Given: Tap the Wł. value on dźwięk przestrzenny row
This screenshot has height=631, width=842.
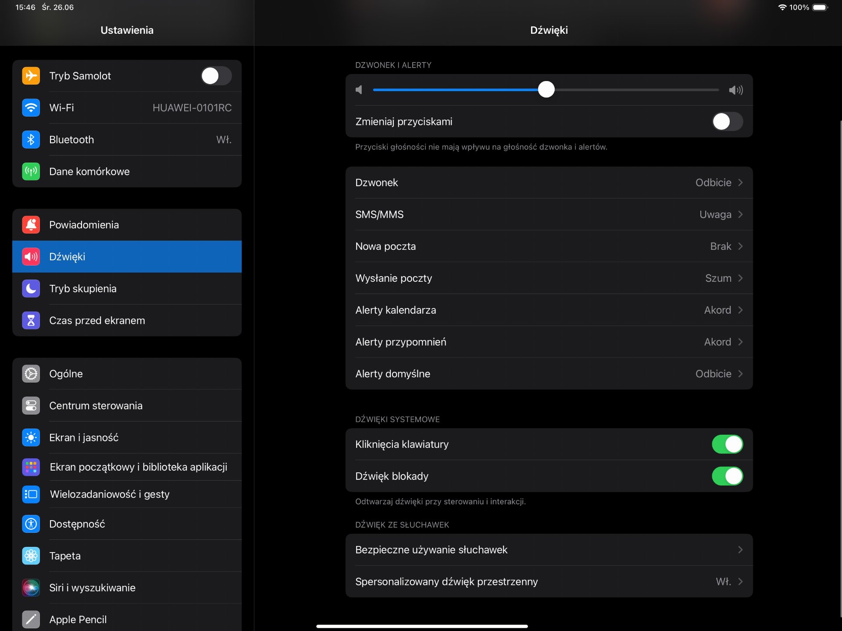Looking at the screenshot, I should coord(723,582).
